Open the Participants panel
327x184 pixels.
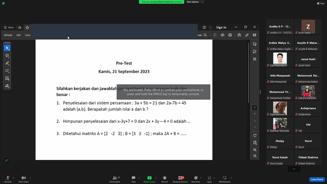point(115,179)
